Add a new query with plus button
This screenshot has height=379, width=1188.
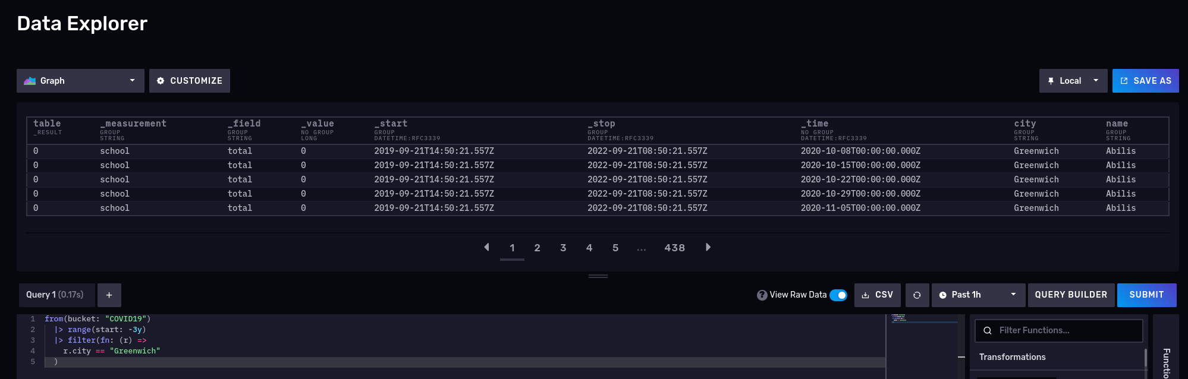[x=109, y=295]
